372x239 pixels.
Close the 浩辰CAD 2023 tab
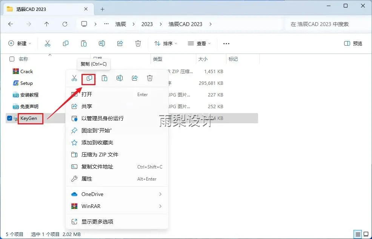[x=86, y=9]
